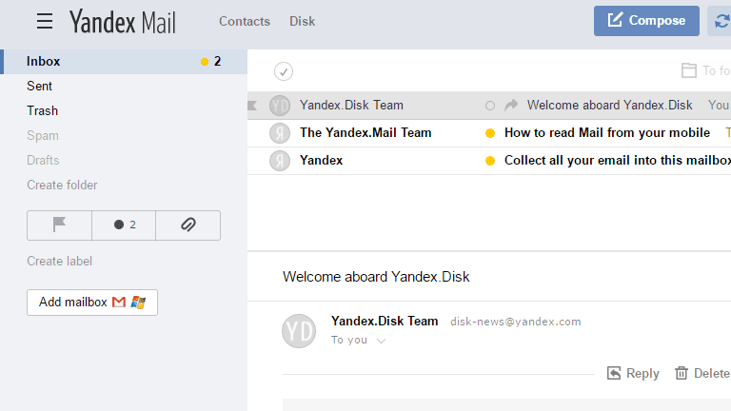Click Yandex.Disk Team sender avatar in list
Screen dimensions: 731x411
point(280,106)
